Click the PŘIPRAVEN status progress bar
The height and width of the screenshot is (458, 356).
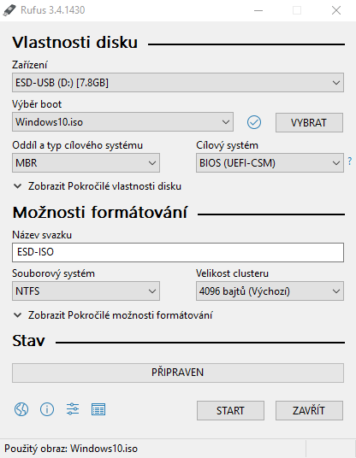coord(178,373)
